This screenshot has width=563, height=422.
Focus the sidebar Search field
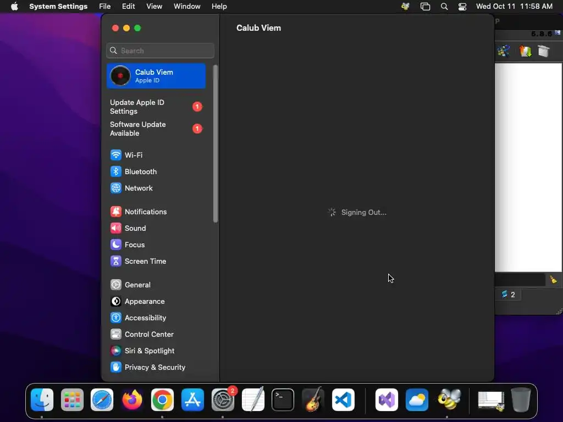pos(160,51)
